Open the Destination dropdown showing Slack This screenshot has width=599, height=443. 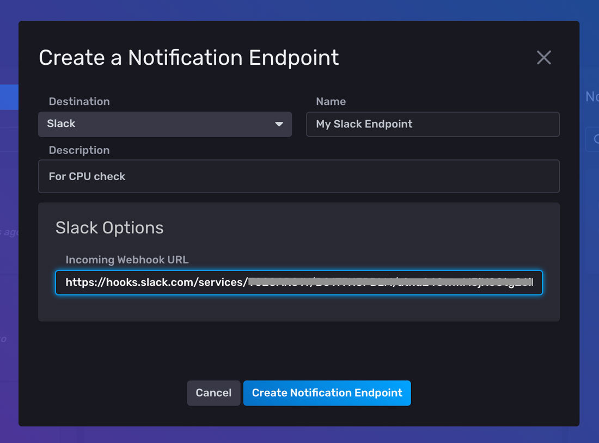164,124
